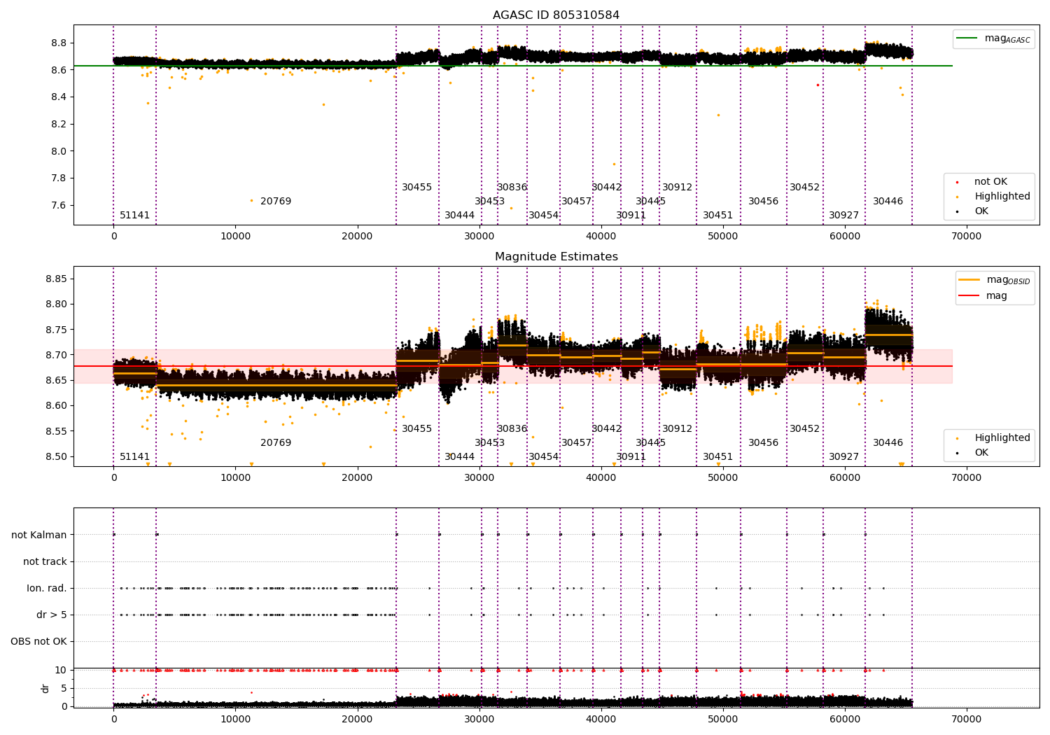Select the 8.50 y-axis tick label
The height and width of the screenshot is (735, 1050).
tap(55, 456)
